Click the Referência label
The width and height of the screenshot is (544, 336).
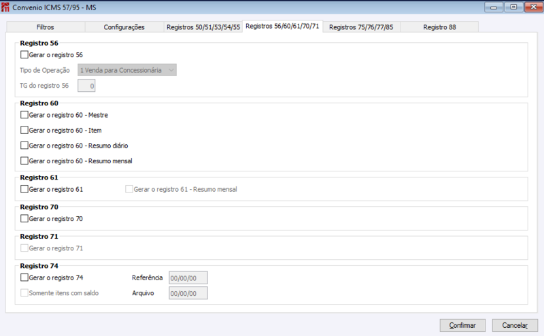click(x=147, y=278)
